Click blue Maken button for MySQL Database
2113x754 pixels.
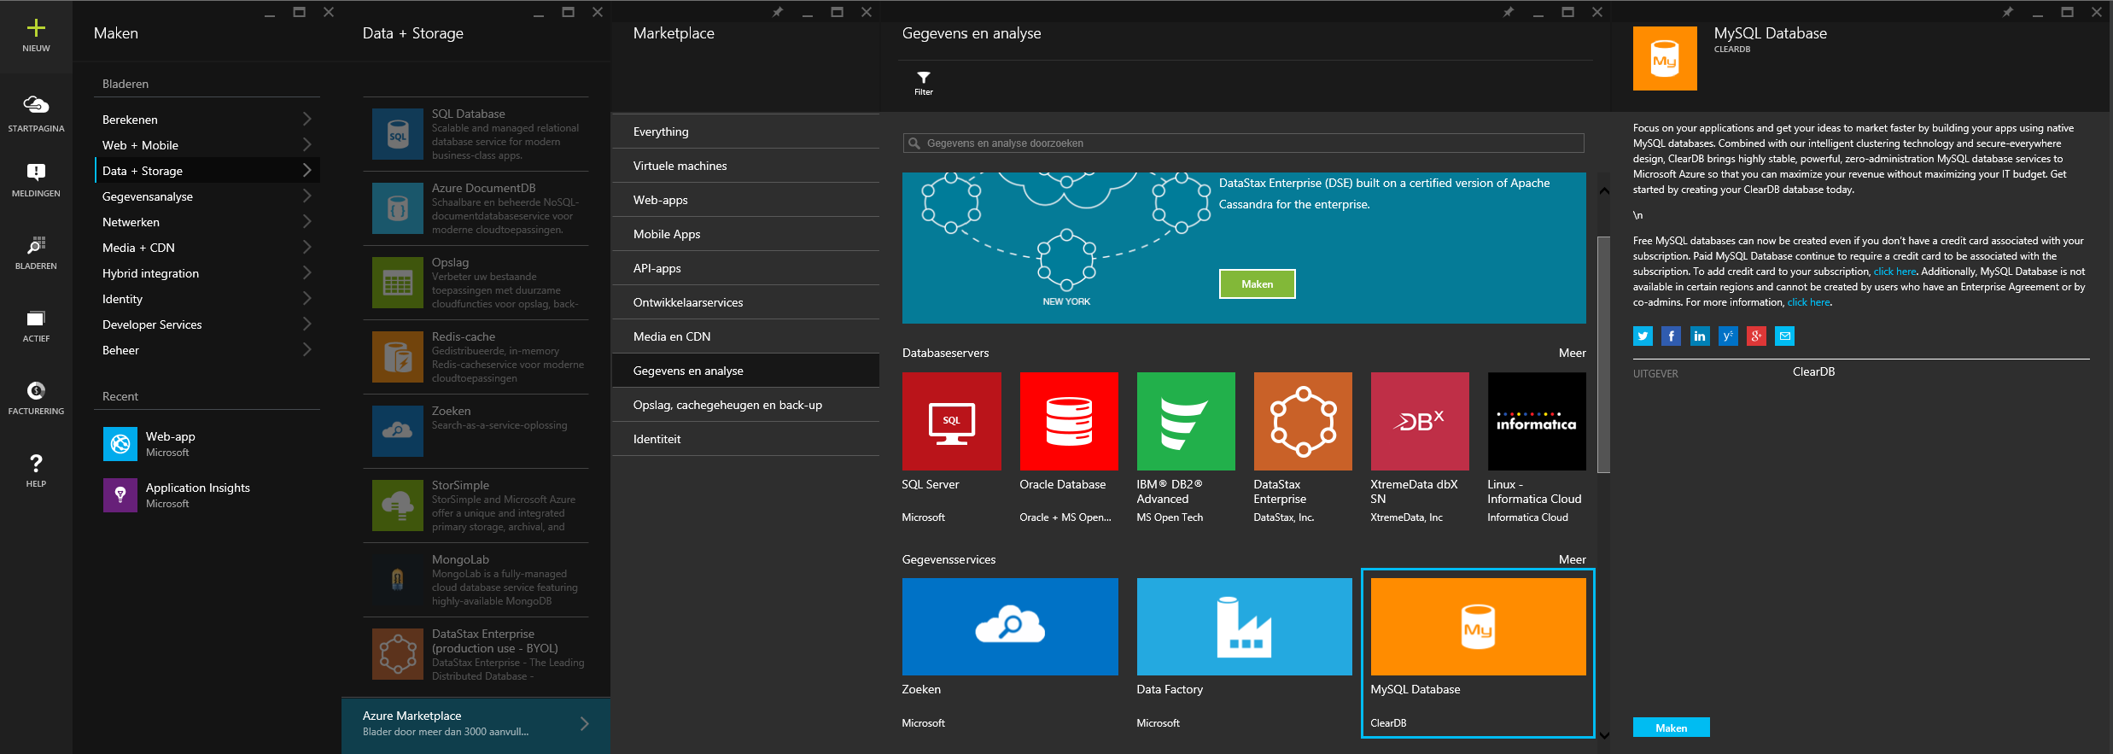[x=1671, y=728]
